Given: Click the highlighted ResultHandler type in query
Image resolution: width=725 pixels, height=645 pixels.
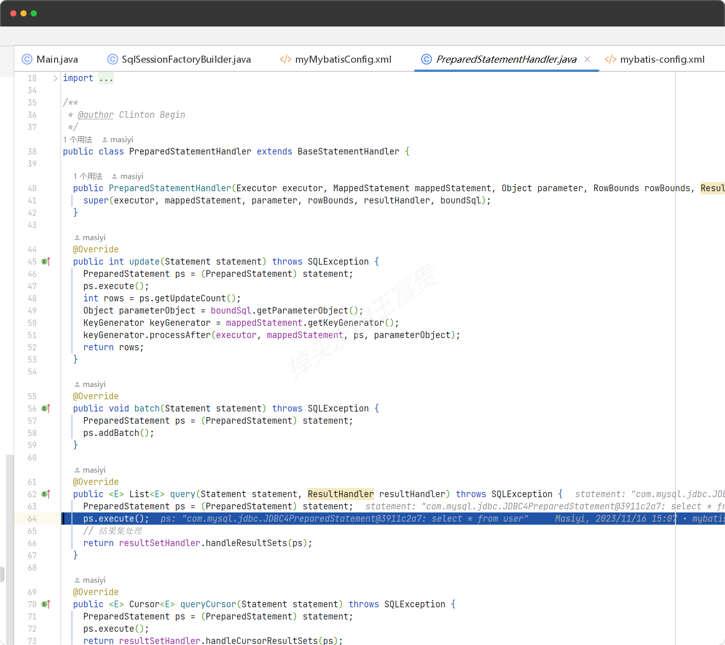Looking at the screenshot, I should (341, 494).
